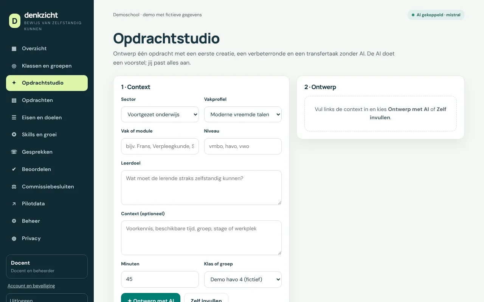Click the Demoschool breadcrumb text
Image resolution: width=484 pixels, height=302 pixels.
tap(157, 15)
